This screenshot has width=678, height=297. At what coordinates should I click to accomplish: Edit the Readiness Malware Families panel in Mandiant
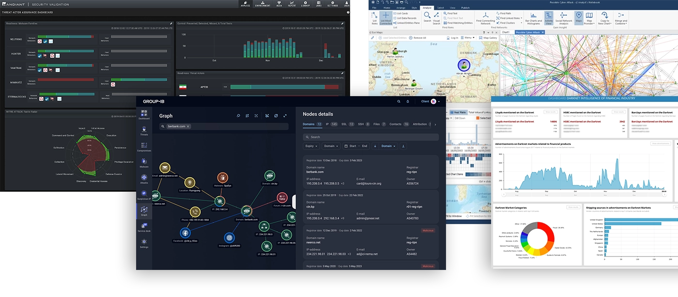pos(171,23)
